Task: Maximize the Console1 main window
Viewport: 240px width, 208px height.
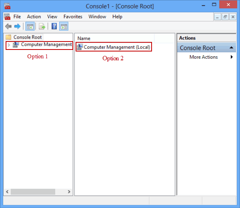Action: [214, 5]
